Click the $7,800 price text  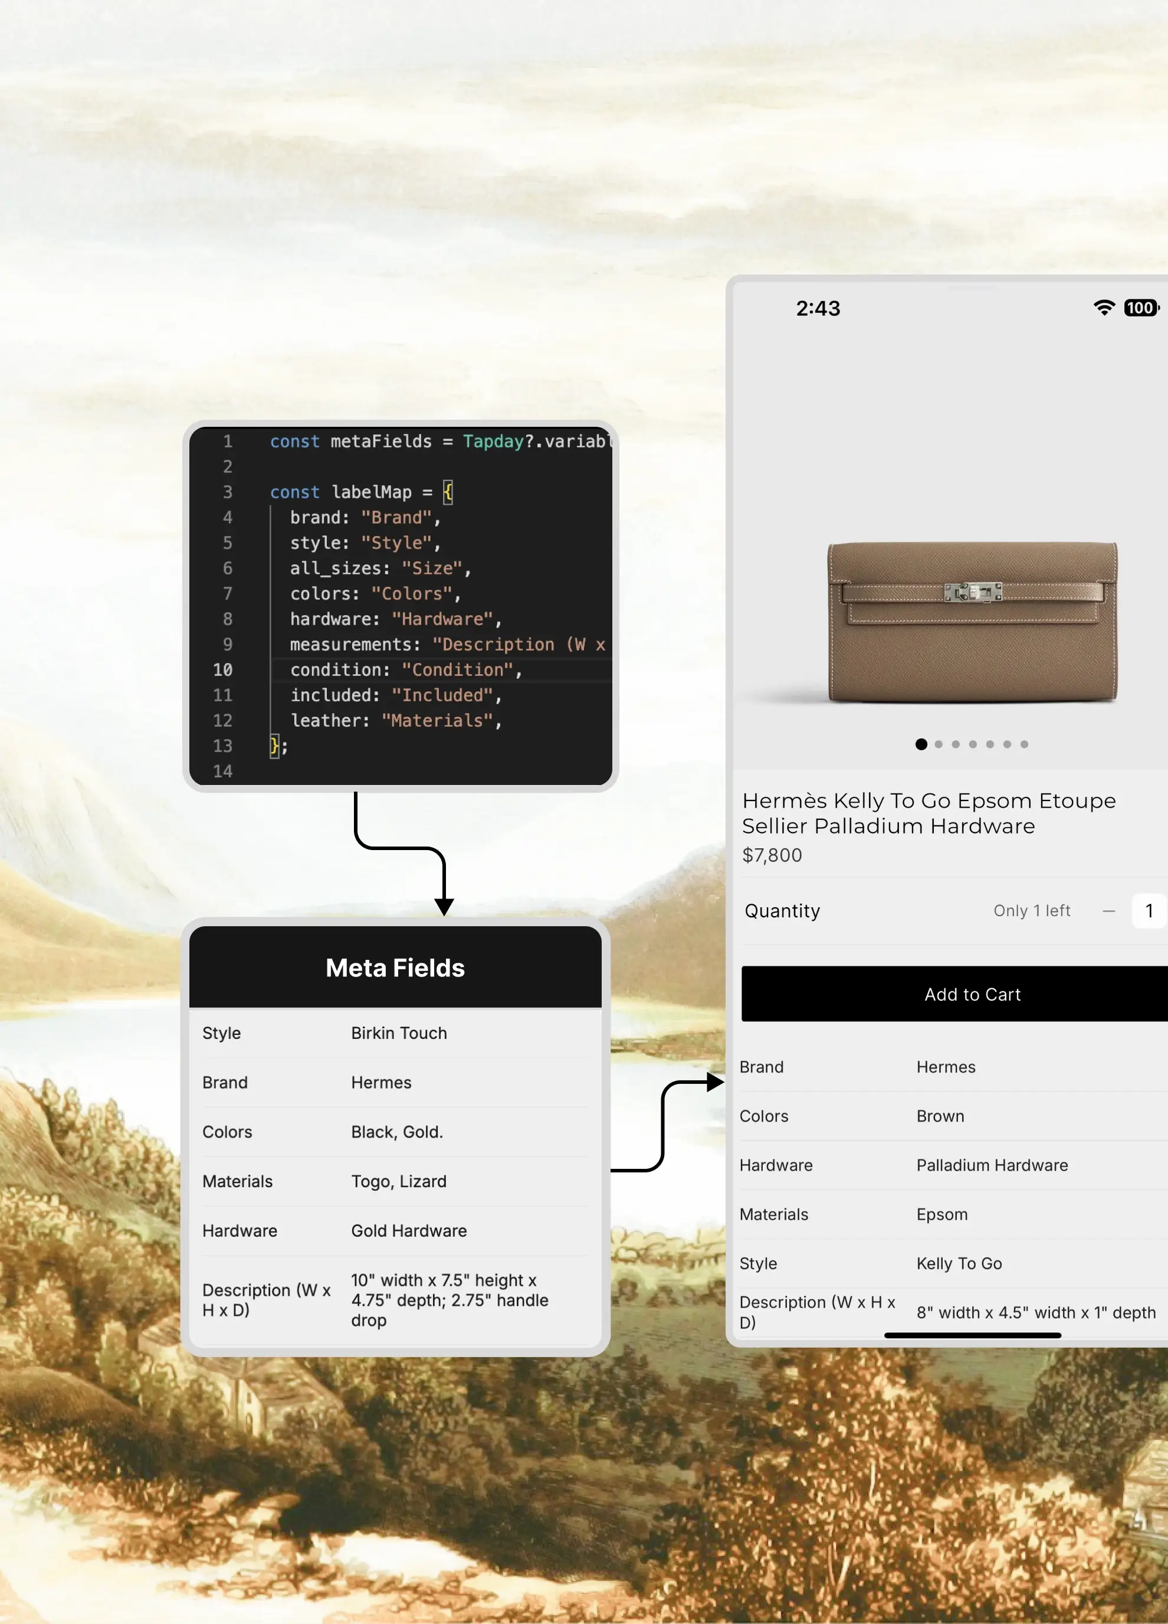pos(772,855)
